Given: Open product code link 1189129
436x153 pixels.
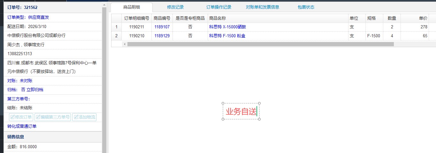Looking at the screenshot, I should [162, 36].
